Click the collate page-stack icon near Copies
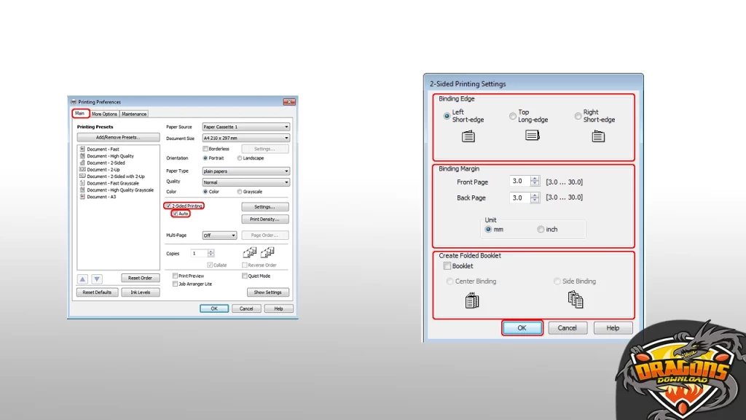Image resolution: width=746 pixels, height=420 pixels. click(x=250, y=252)
